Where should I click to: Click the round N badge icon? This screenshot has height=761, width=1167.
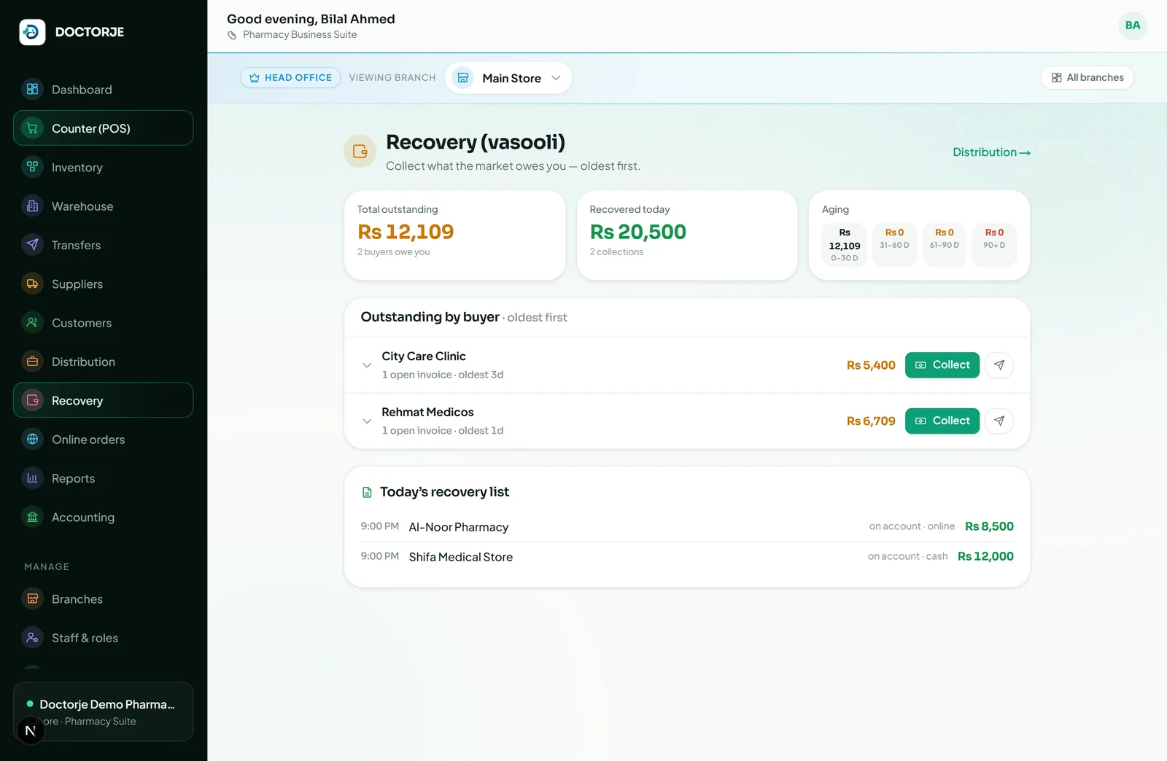click(31, 730)
